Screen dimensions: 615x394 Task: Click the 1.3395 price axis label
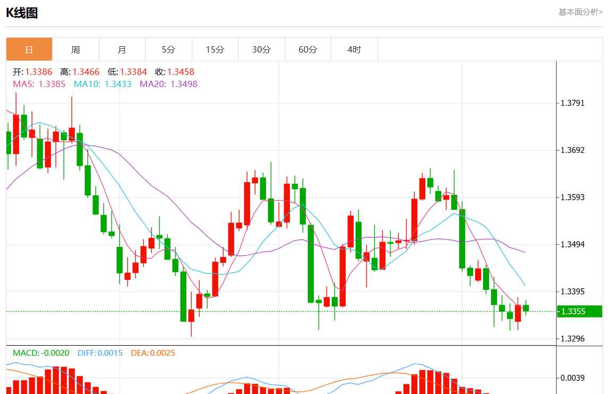(x=573, y=292)
